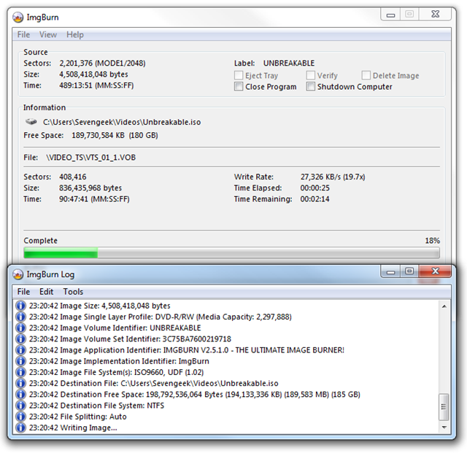Select log line 'Writing Image...'
467x456 pixels.
pos(73,428)
